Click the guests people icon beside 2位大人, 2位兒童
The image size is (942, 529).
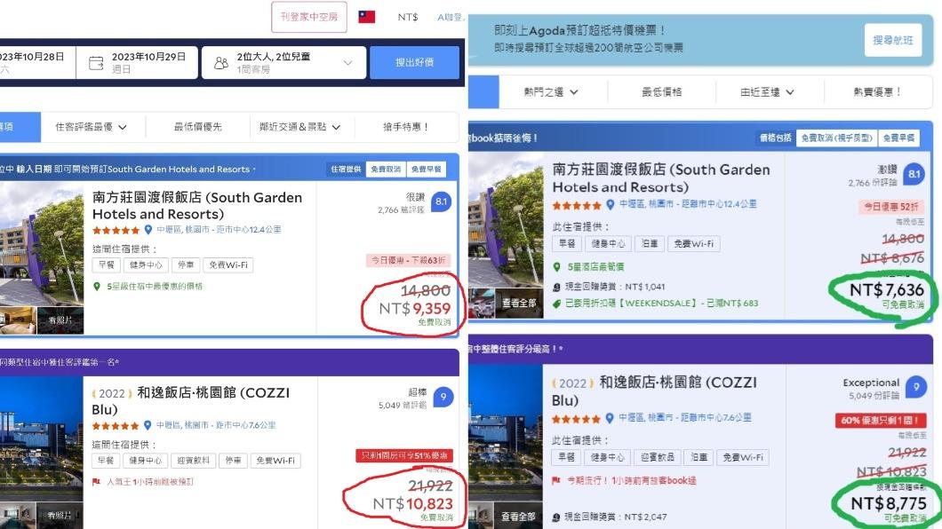coord(221,63)
